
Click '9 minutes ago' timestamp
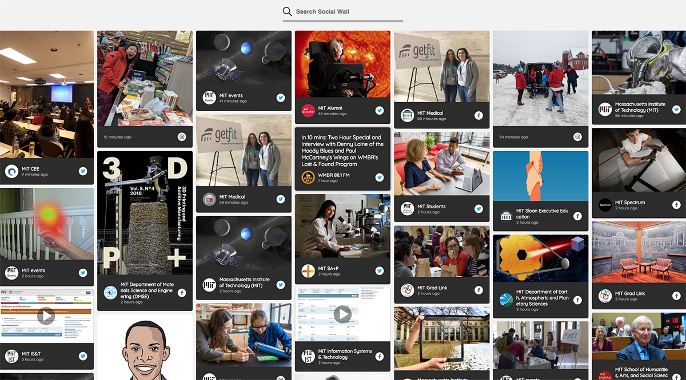pos(35,175)
